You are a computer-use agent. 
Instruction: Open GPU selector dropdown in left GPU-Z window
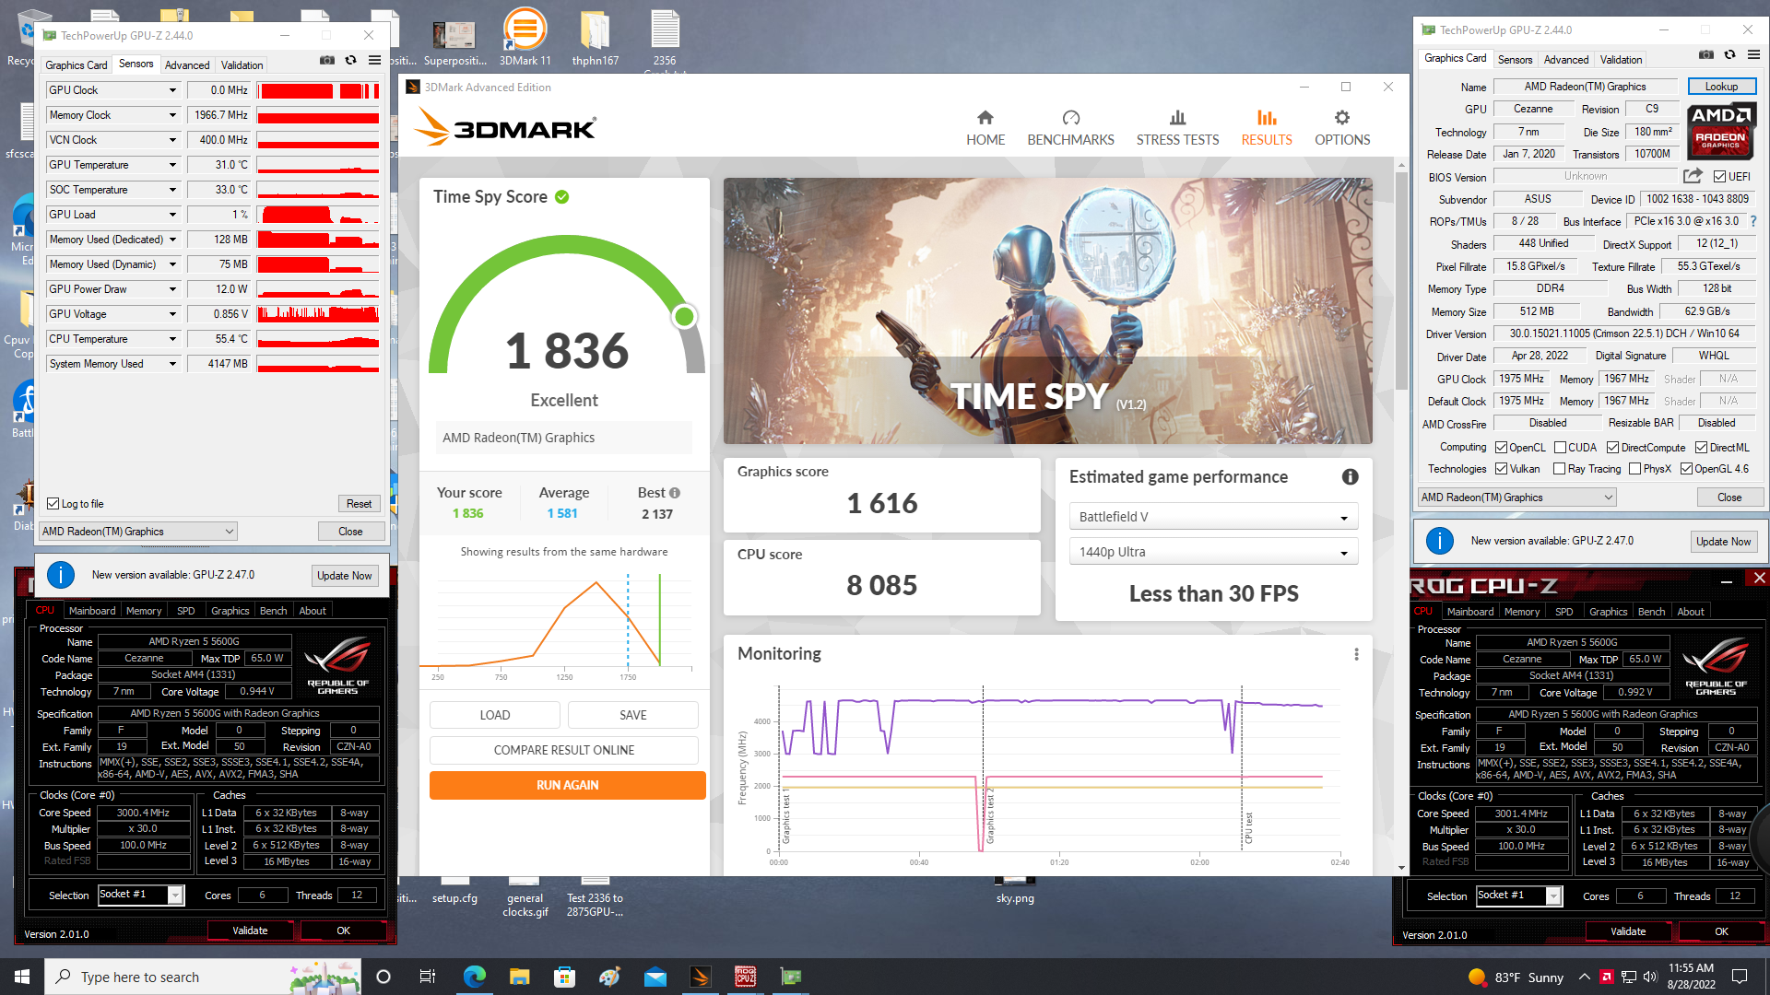[x=138, y=532]
